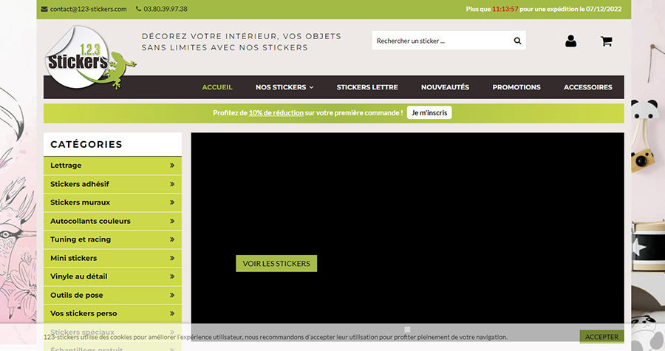
Task: Open the shopping cart icon
Action: tap(606, 41)
